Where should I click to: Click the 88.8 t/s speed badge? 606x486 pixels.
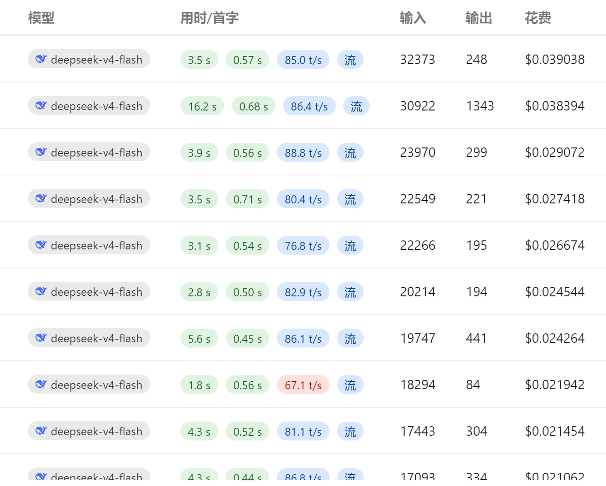pos(303,153)
